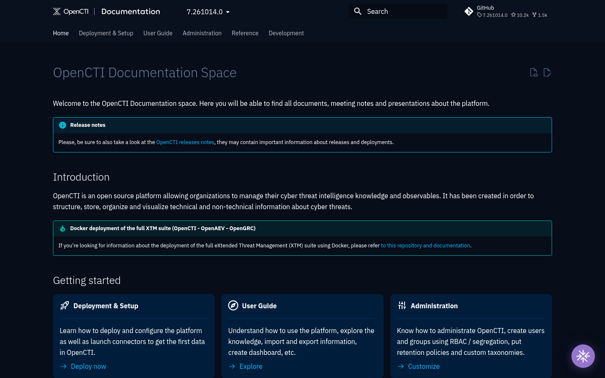Click the 'Deployment & Setup' card title
Screen dimensions: 605x378
pos(106,306)
